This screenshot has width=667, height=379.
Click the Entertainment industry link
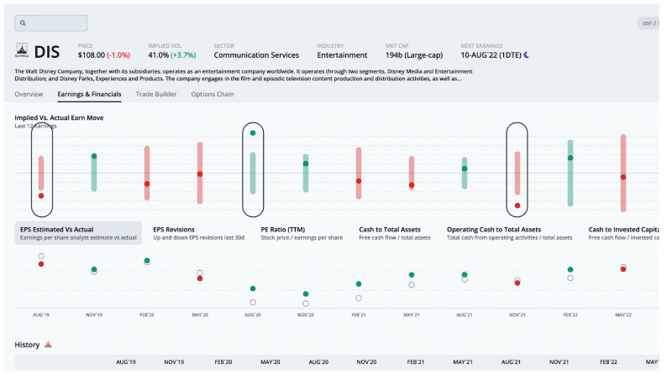(343, 55)
